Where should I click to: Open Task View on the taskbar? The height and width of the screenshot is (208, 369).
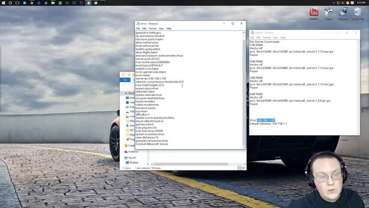point(17,3)
